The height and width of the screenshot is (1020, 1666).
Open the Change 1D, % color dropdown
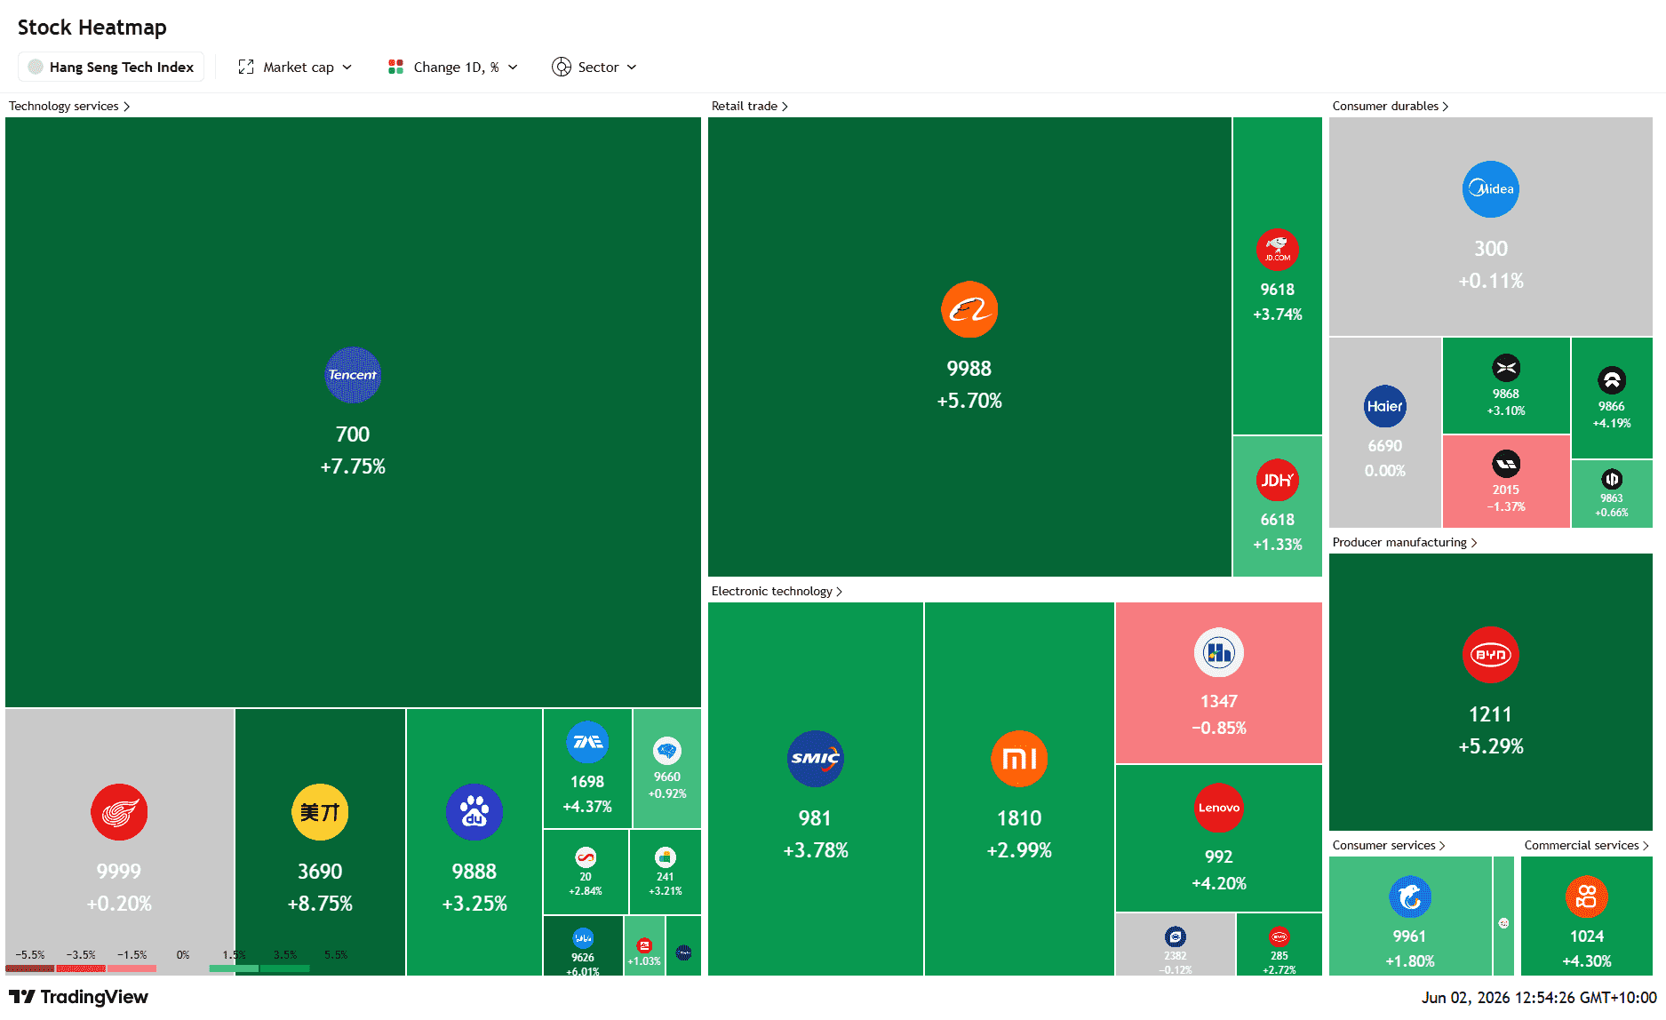pyautogui.click(x=453, y=67)
